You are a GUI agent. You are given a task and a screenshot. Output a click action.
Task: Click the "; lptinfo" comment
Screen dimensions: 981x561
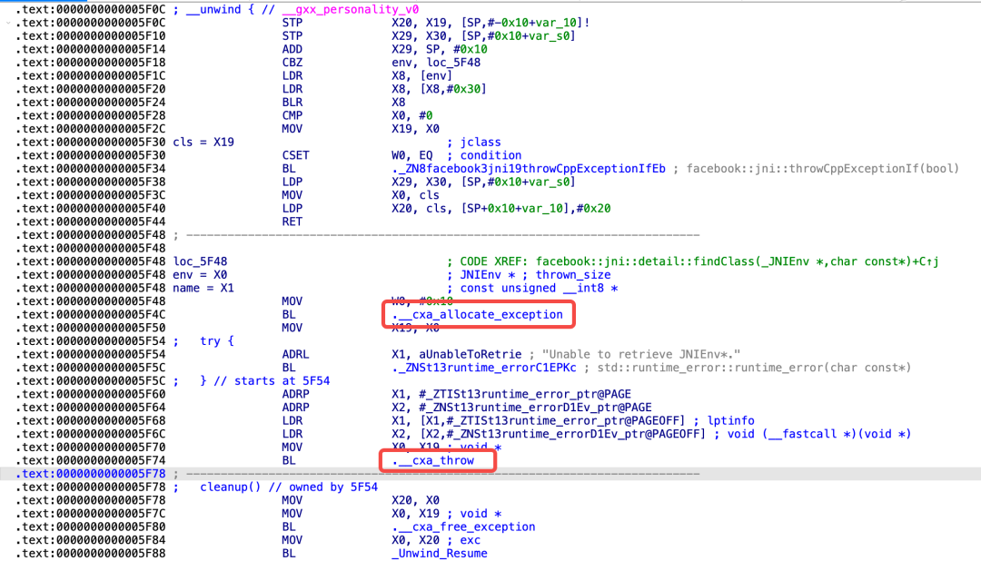click(x=723, y=421)
